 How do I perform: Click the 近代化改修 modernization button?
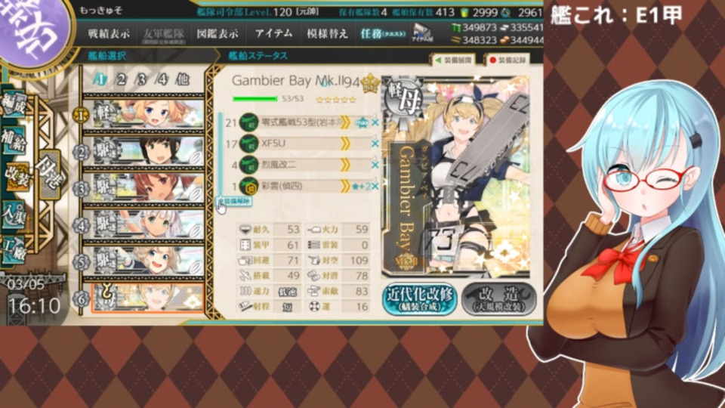[x=419, y=299]
